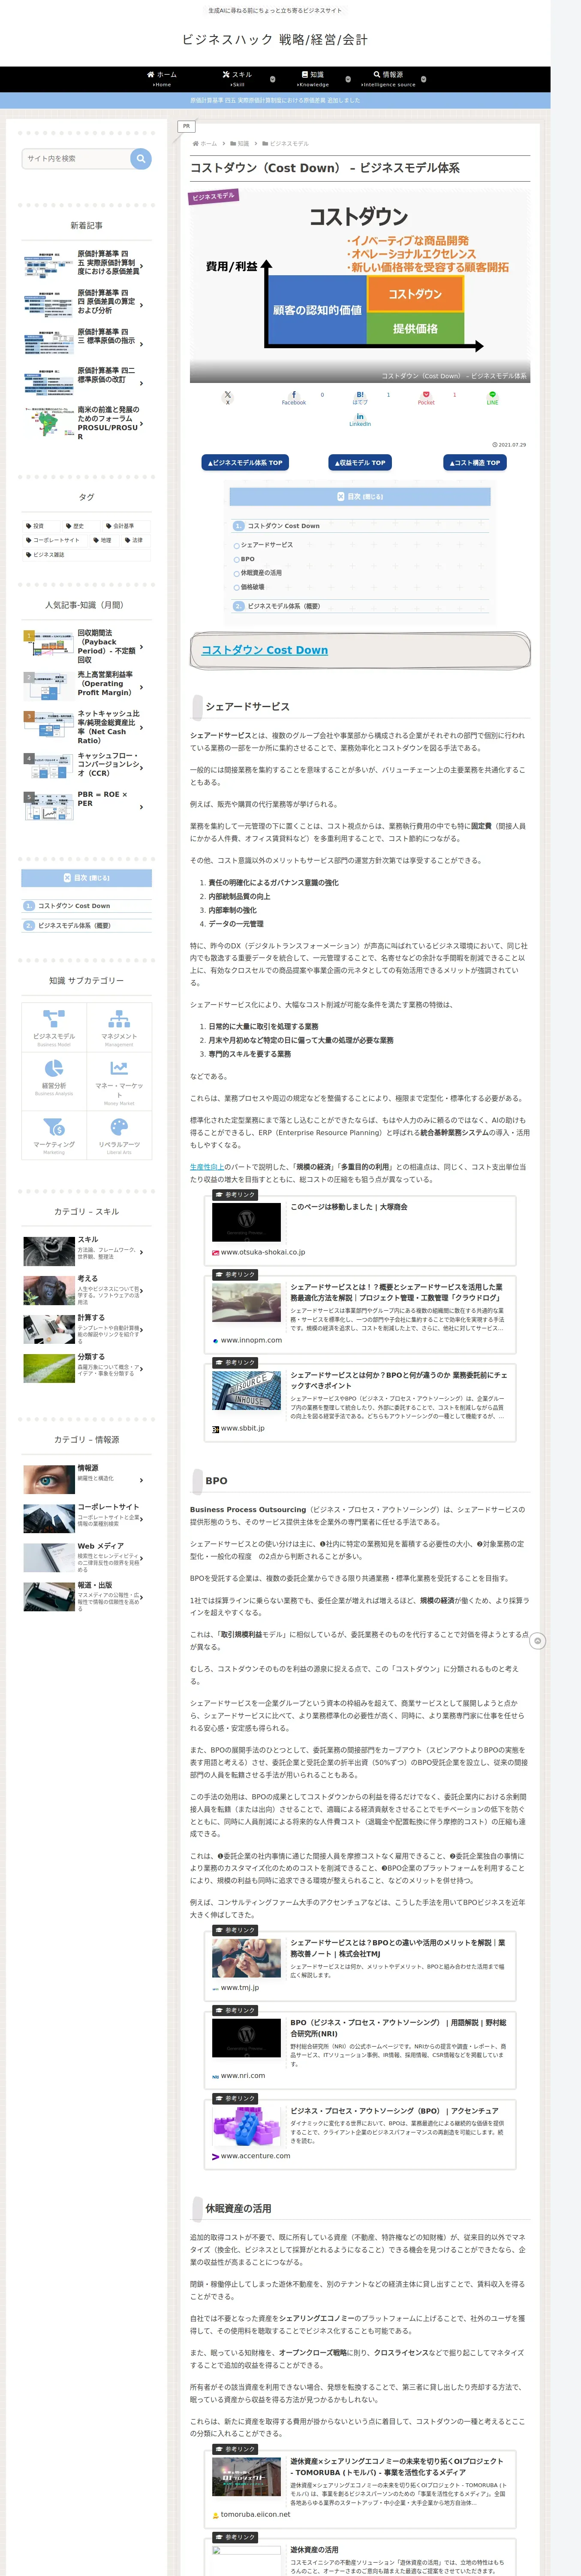Click the scroll-to-top round button
Viewport: 581px width, 2576px height.
click(x=538, y=1641)
